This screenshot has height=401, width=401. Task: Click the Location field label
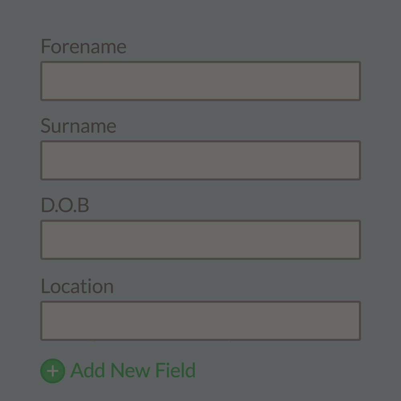(77, 286)
